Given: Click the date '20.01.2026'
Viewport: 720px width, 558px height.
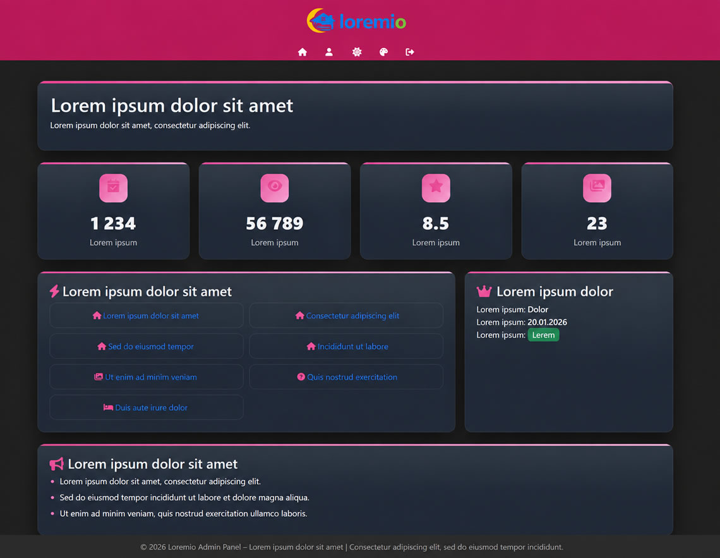Looking at the screenshot, I should [x=547, y=322].
